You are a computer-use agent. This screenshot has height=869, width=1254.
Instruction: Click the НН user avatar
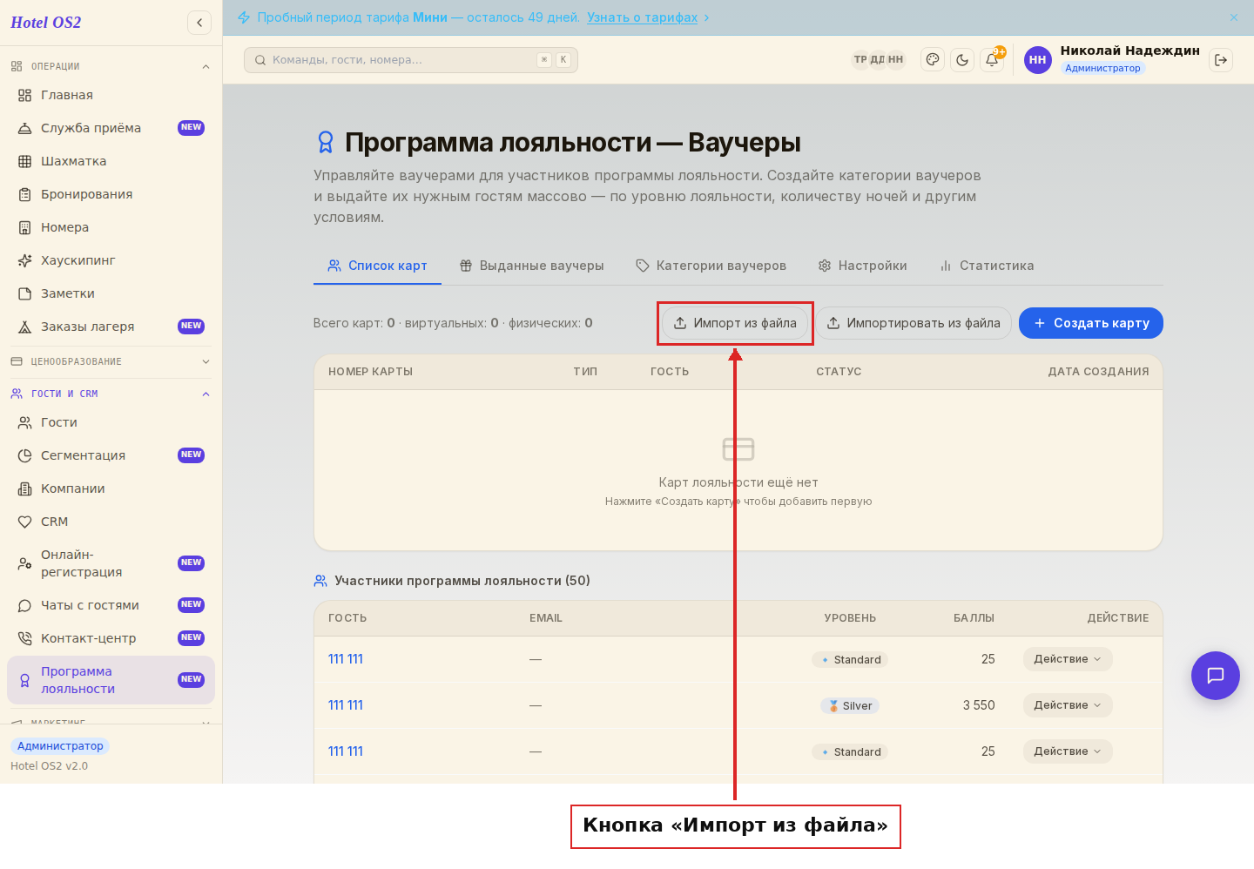[1038, 60]
